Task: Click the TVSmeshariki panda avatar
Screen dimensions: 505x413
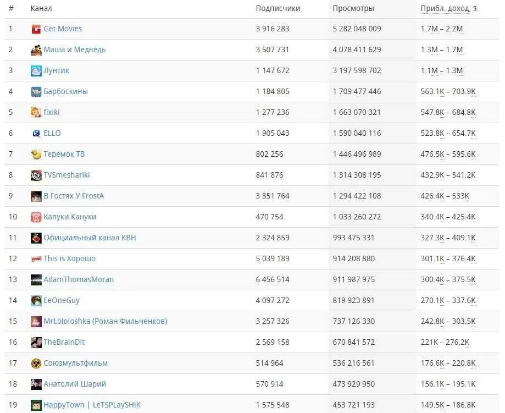Action: (x=36, y=175)
